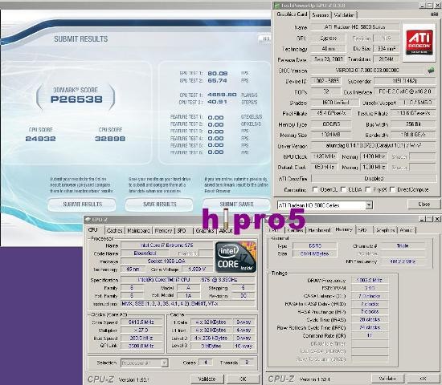442x385 pixels.
Task: Open the Graphics tab in right CPU-Z
Action: tap(385, 230)
